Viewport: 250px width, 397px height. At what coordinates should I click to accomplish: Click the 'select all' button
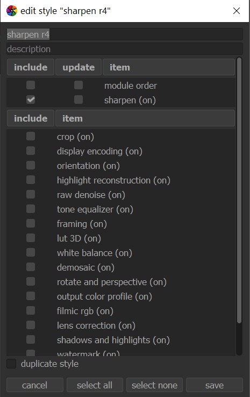pos(95,385)
